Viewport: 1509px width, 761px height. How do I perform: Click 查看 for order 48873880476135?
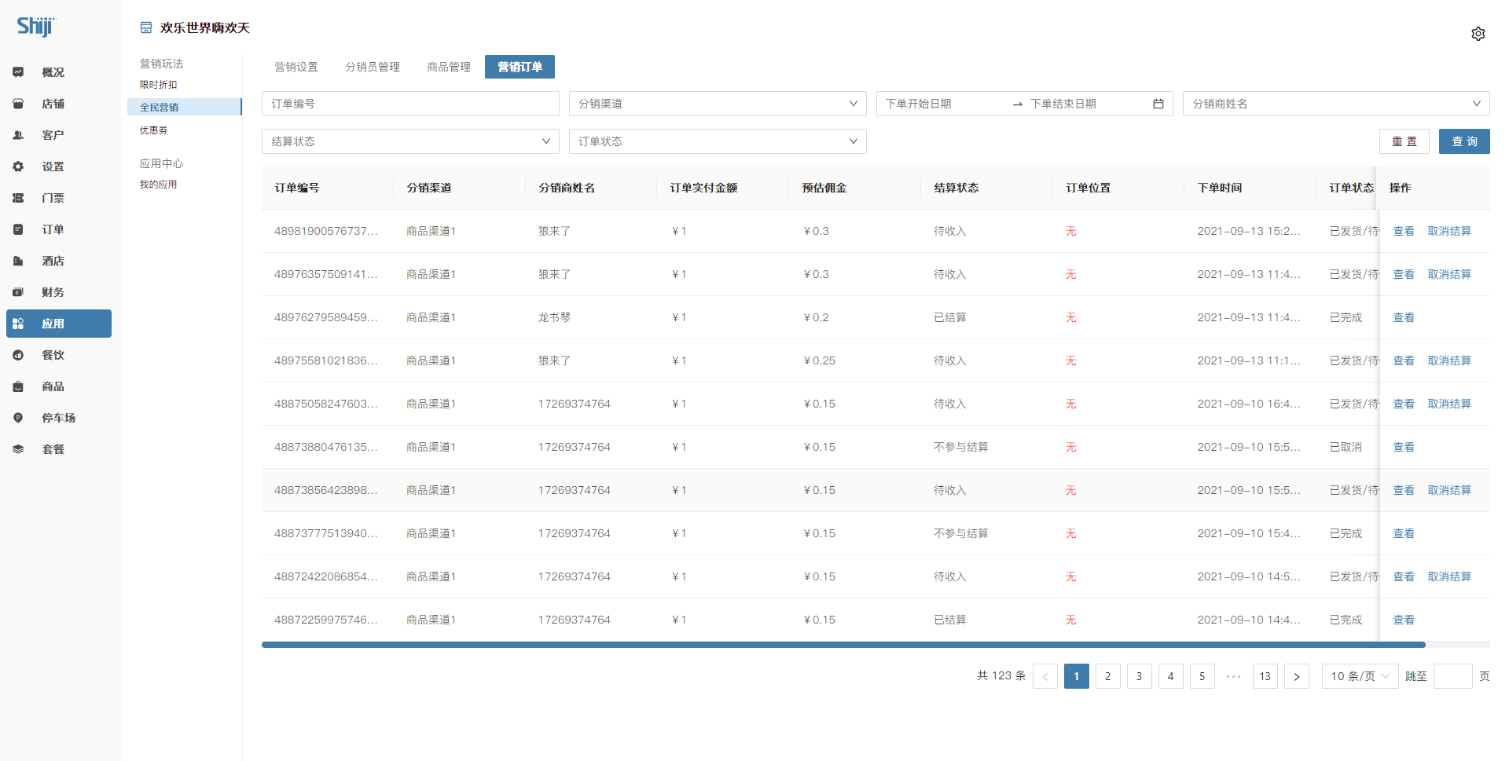coord(1404,447)
